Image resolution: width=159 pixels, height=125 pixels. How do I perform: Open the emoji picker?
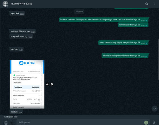(6, 123)
